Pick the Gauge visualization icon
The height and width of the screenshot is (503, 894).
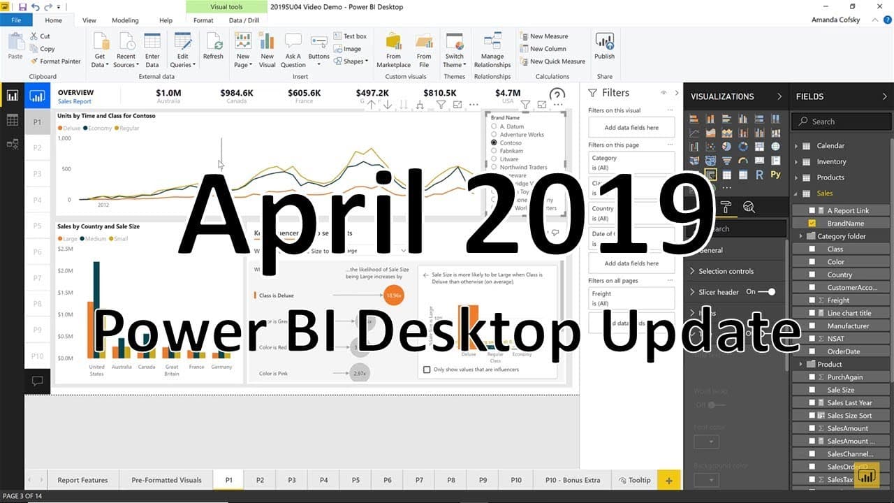click(742, 161)
